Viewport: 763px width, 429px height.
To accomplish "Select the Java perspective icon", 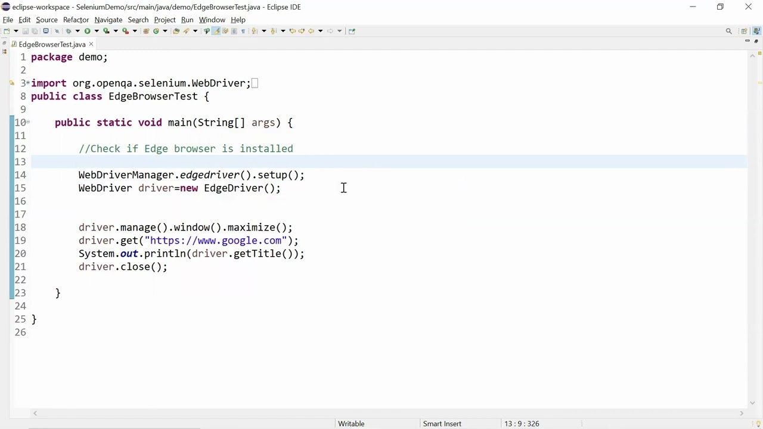I will [757, 31].
